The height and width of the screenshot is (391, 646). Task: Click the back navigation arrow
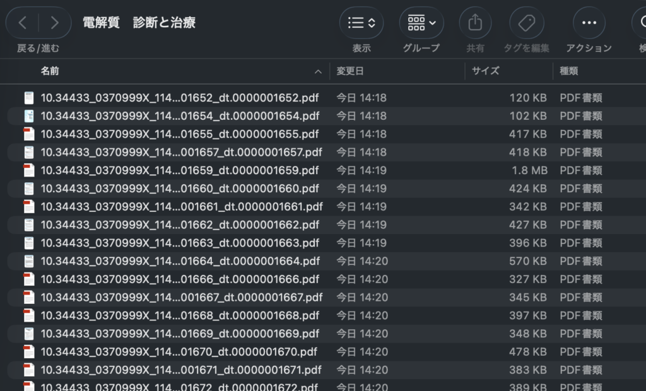point(23,23)
